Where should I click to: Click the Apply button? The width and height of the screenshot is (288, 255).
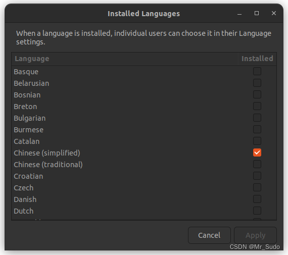(x=255, y=235)
